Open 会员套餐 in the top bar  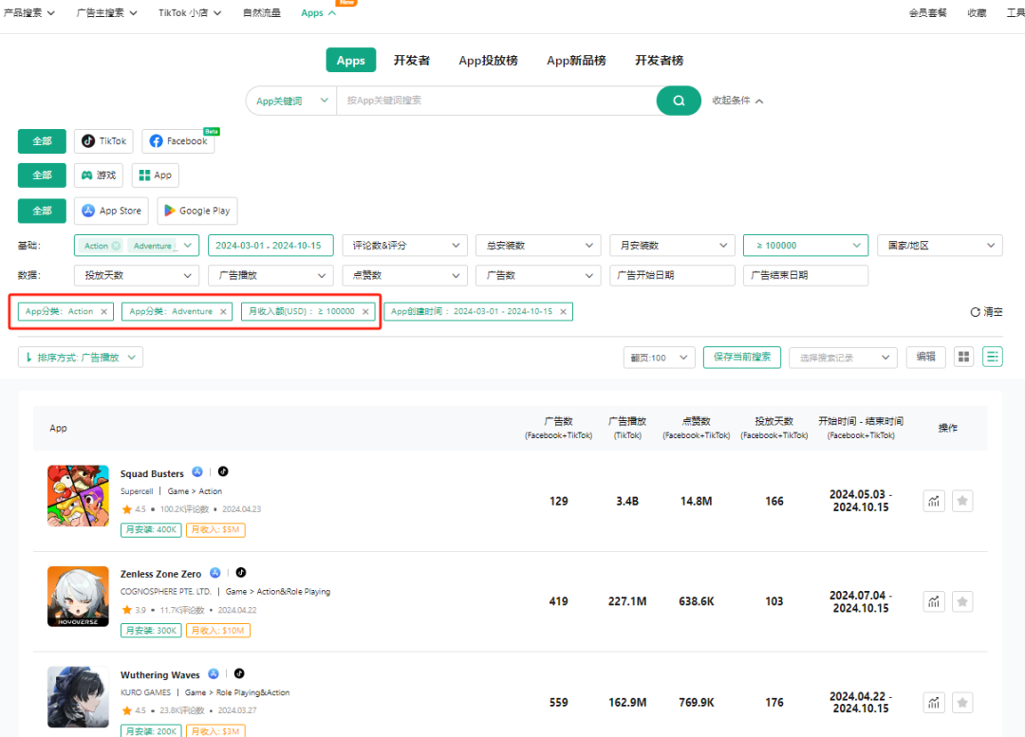(927, 12)
